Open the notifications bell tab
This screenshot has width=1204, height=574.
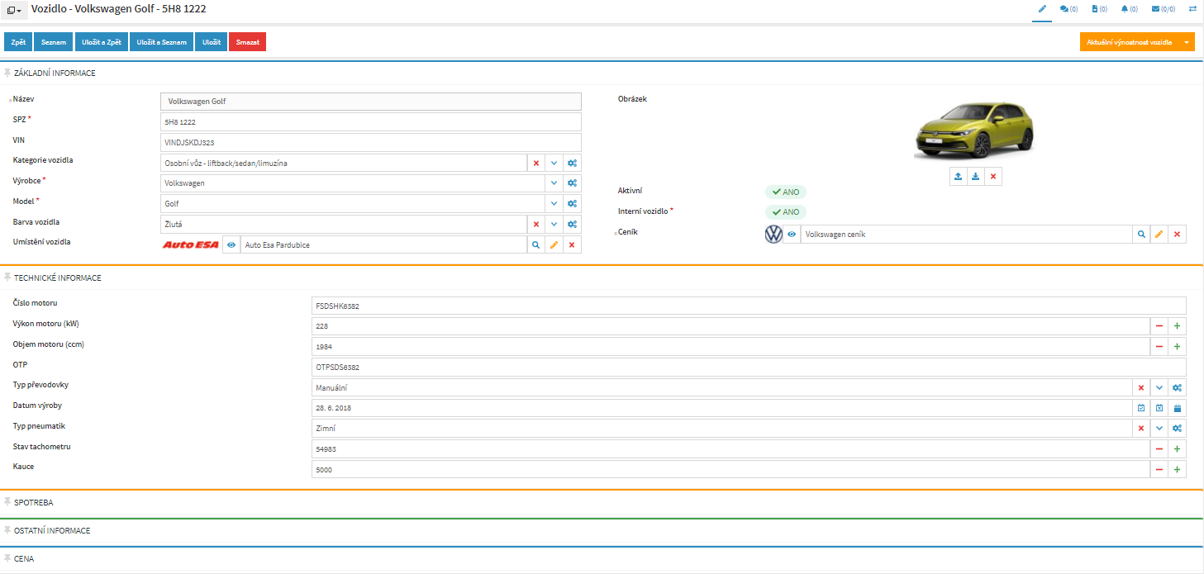[1129, 9]
